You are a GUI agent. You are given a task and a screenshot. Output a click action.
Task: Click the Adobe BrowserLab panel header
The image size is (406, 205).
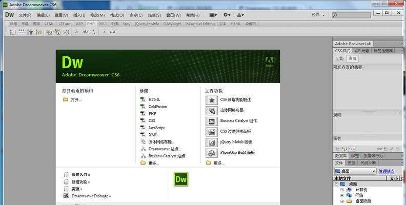[x=353, y=44]
